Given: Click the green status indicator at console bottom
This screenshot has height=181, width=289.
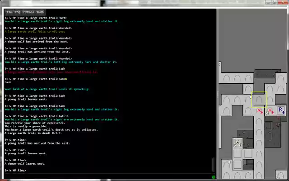Looking at the screenshot, I should tap(214, 177).
